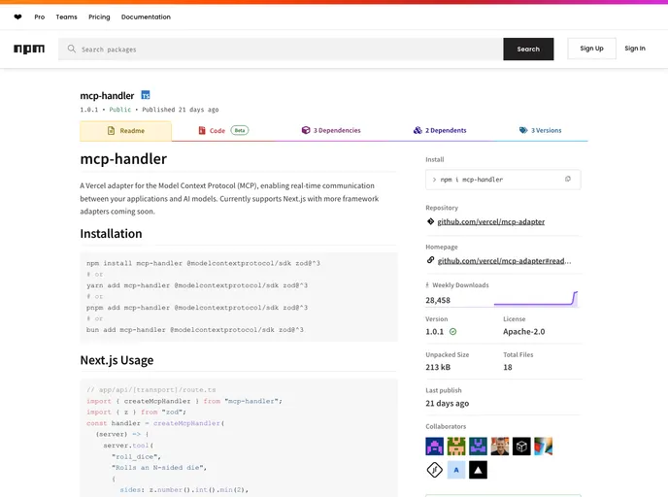The image size is (668, 497).
Task: Click the Sign In link
Action: 635,49
